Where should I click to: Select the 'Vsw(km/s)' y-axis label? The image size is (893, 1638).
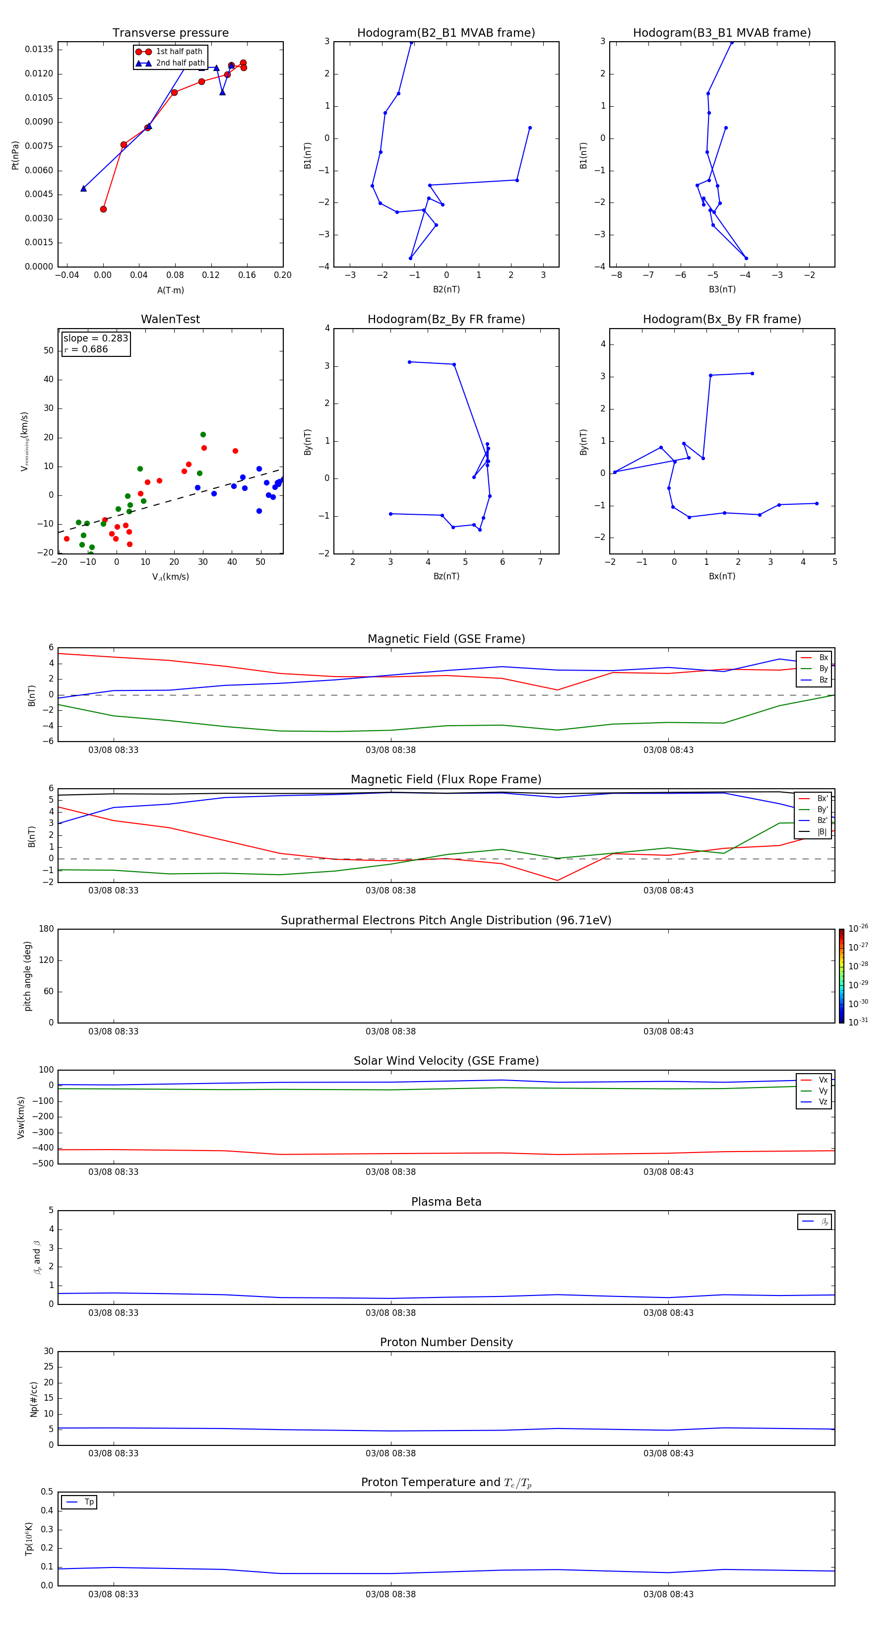click(x=21, y=1117)
